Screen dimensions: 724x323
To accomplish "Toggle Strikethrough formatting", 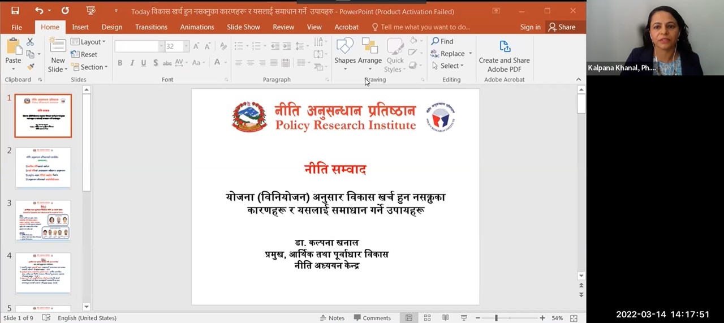I will [167, 63].
